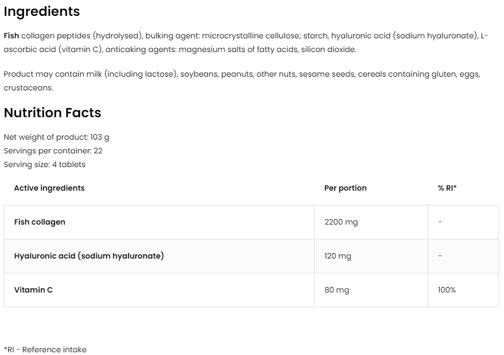The height and width of the screenshot is (355, 504).
Task: Click the Nutrition Facts heading
Action: pyautogui.click(x=53, y=113)
